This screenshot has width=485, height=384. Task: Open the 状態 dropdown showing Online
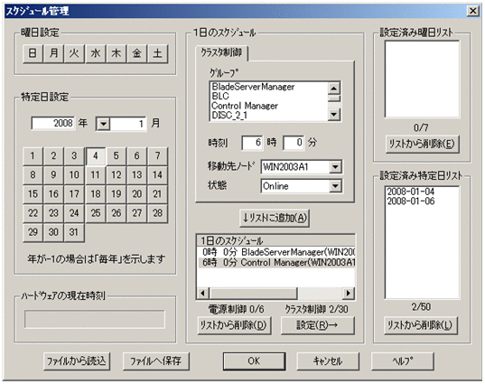coord(335,186)
